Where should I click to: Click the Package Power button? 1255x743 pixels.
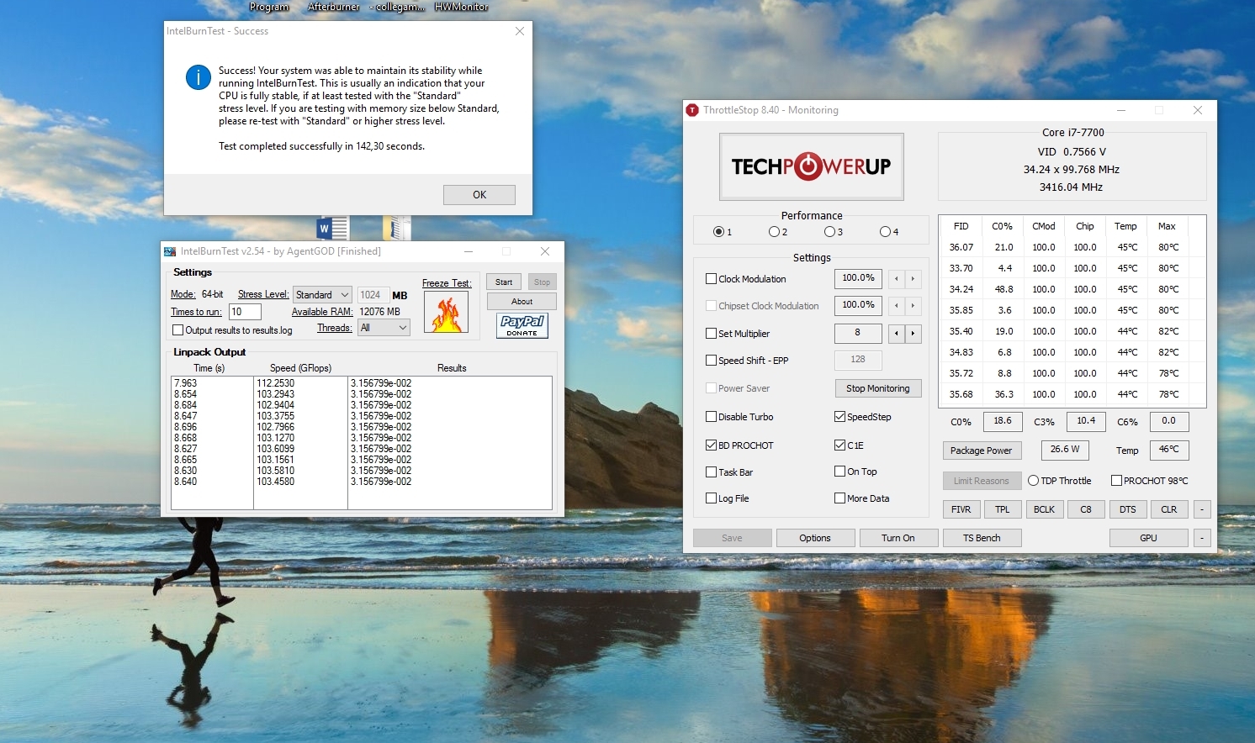pos(982,451)
